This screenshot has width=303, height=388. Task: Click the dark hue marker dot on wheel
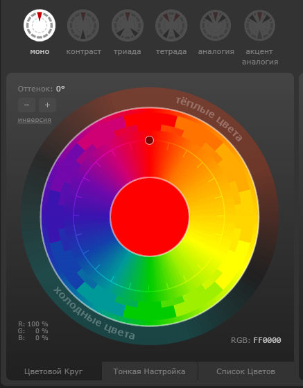coord(149,140)
